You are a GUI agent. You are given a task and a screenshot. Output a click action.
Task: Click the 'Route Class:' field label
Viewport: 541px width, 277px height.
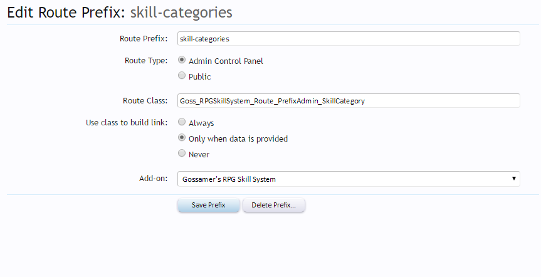tap(145, 100)
